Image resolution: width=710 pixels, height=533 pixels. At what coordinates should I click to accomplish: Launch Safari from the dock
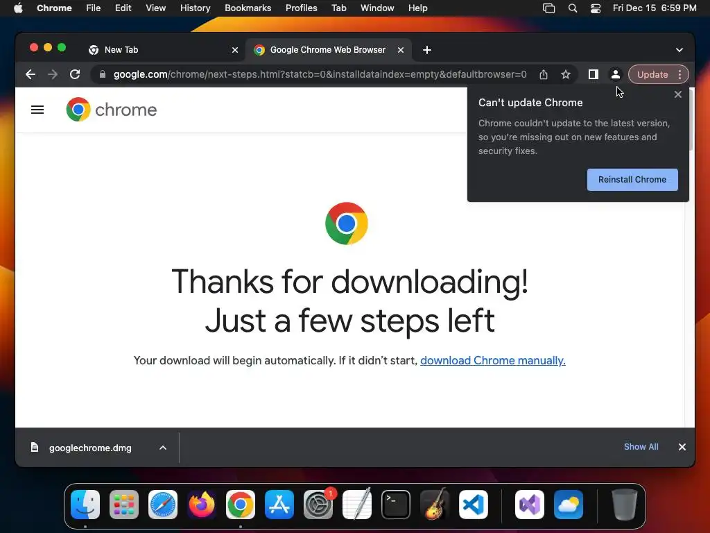coord(163,505)
